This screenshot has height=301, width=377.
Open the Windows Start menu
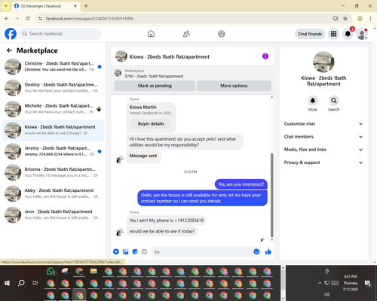(x=7, y=283)
